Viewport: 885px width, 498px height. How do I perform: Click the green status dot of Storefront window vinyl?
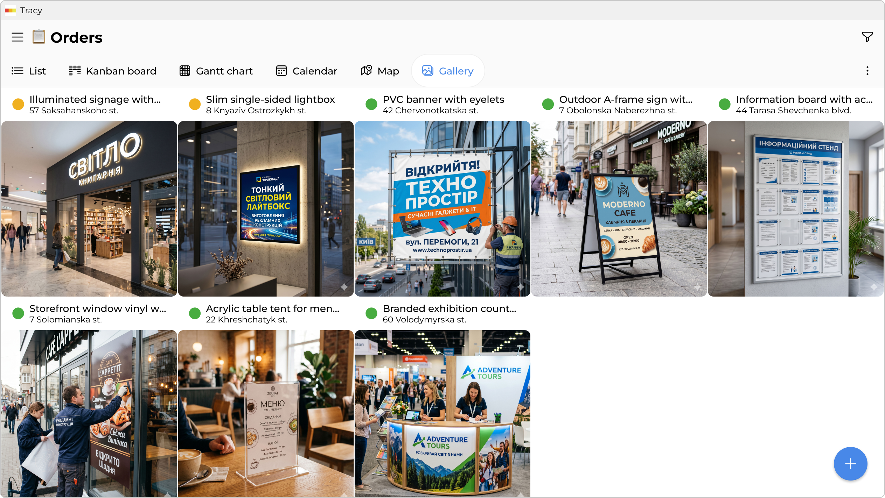18,313
